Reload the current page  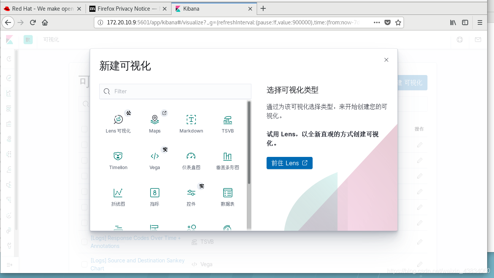pos(33,22)
